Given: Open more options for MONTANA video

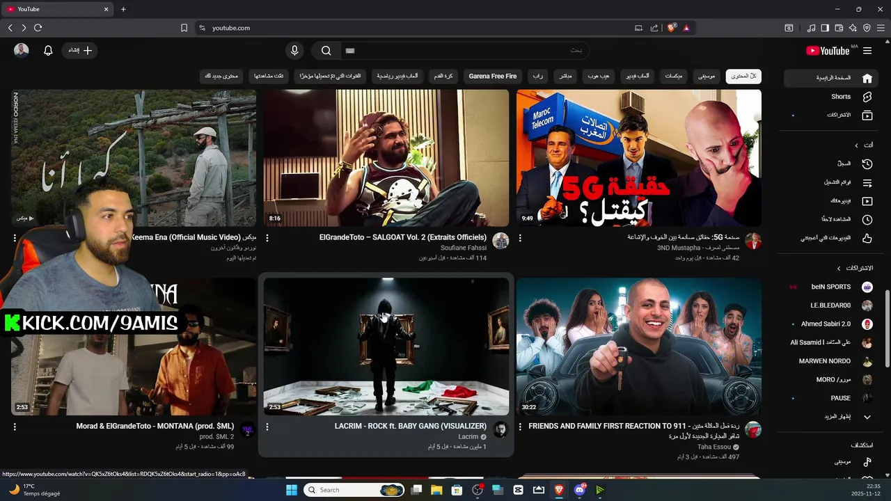Looking at the screenshot, I should [15, 427].
